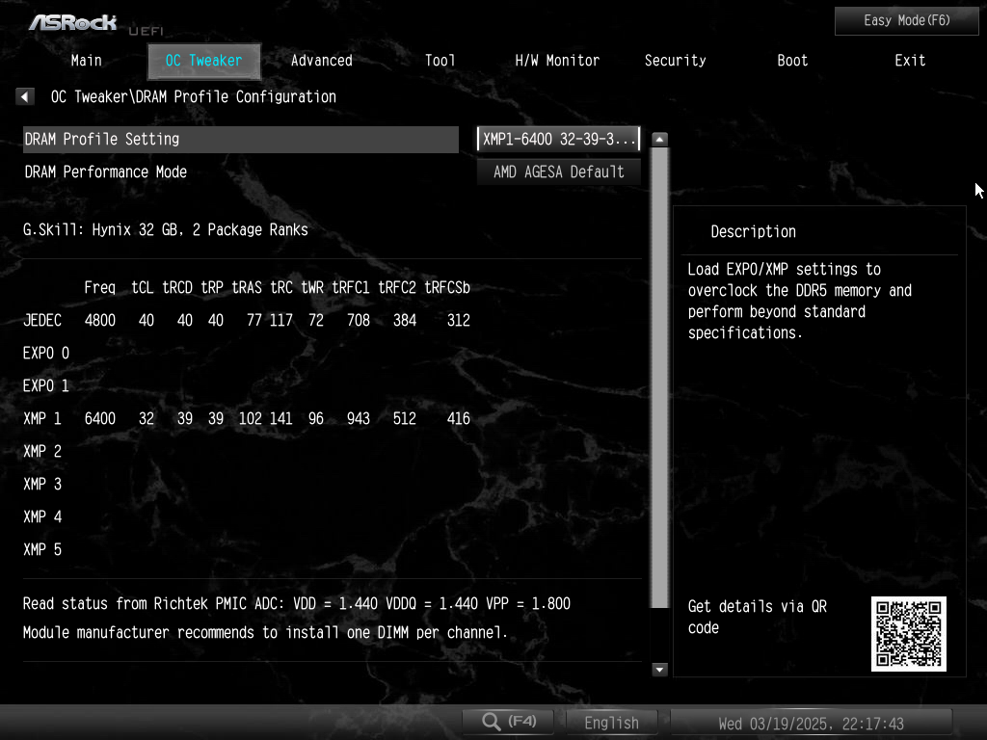987x740 pixels.
Task: Click the JEDEC frequency value 4800
Action: pyautogui.click(x=100, y=320)
